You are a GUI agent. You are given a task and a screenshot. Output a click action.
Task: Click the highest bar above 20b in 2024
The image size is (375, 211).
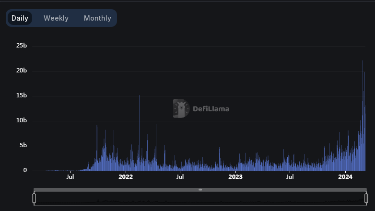pos(363,116)
